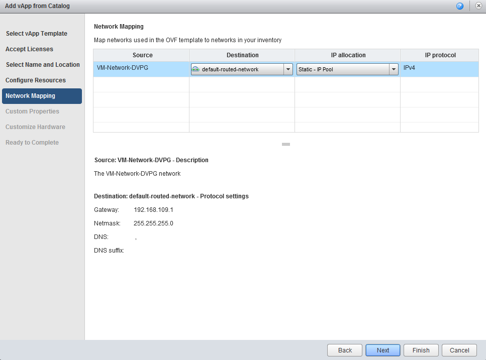Grab the horizontal splitter handle below table

point(286,144)
